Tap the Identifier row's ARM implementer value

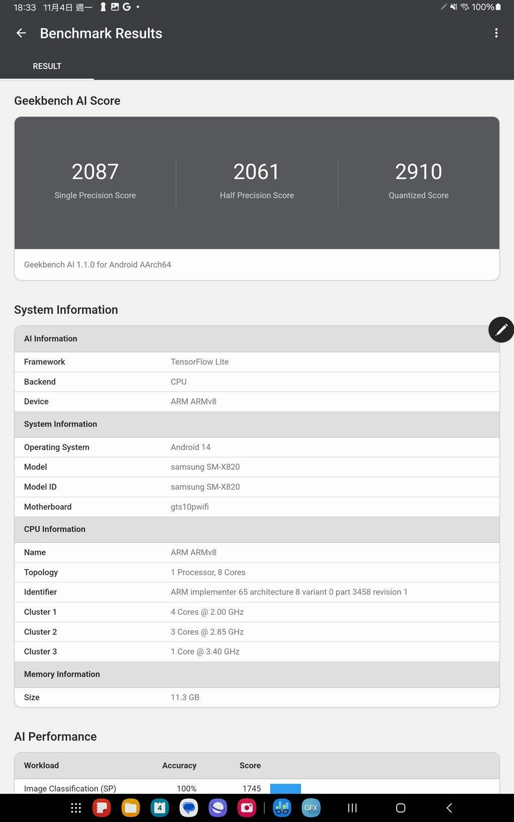pos(289,592)
